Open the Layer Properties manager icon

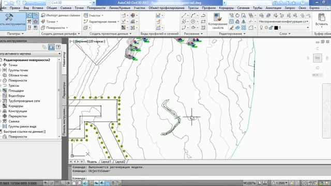[x=261, y=16]
